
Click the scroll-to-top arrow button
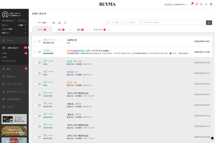point(212,138)
